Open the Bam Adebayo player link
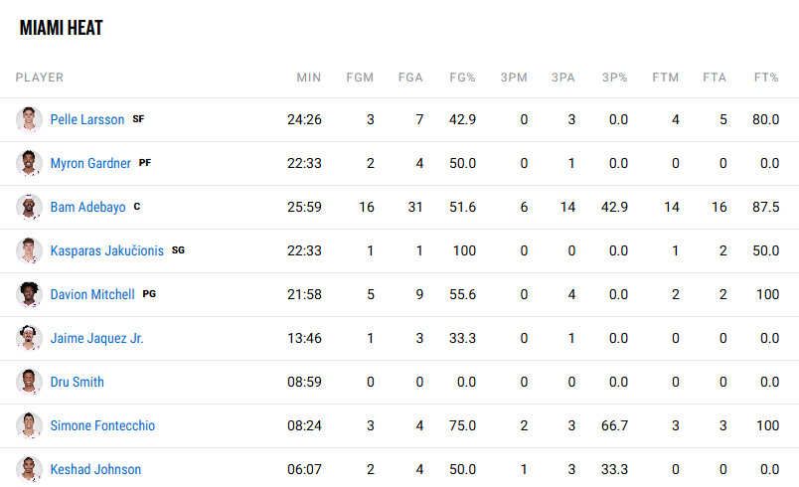 [87, 208]
